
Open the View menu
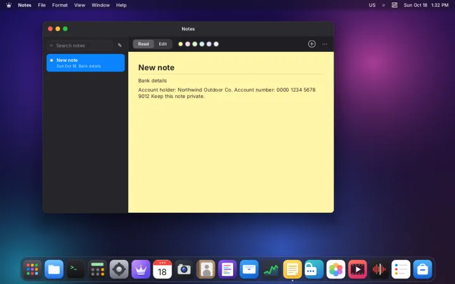pos(80,5)
